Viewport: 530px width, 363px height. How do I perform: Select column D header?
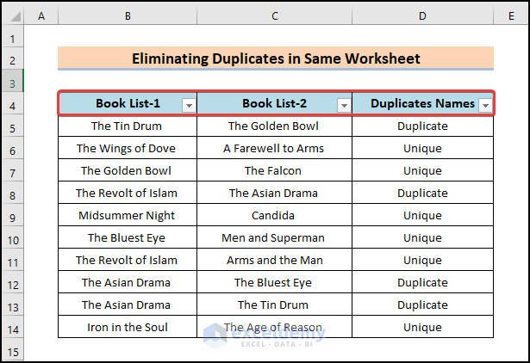point(422,16)
